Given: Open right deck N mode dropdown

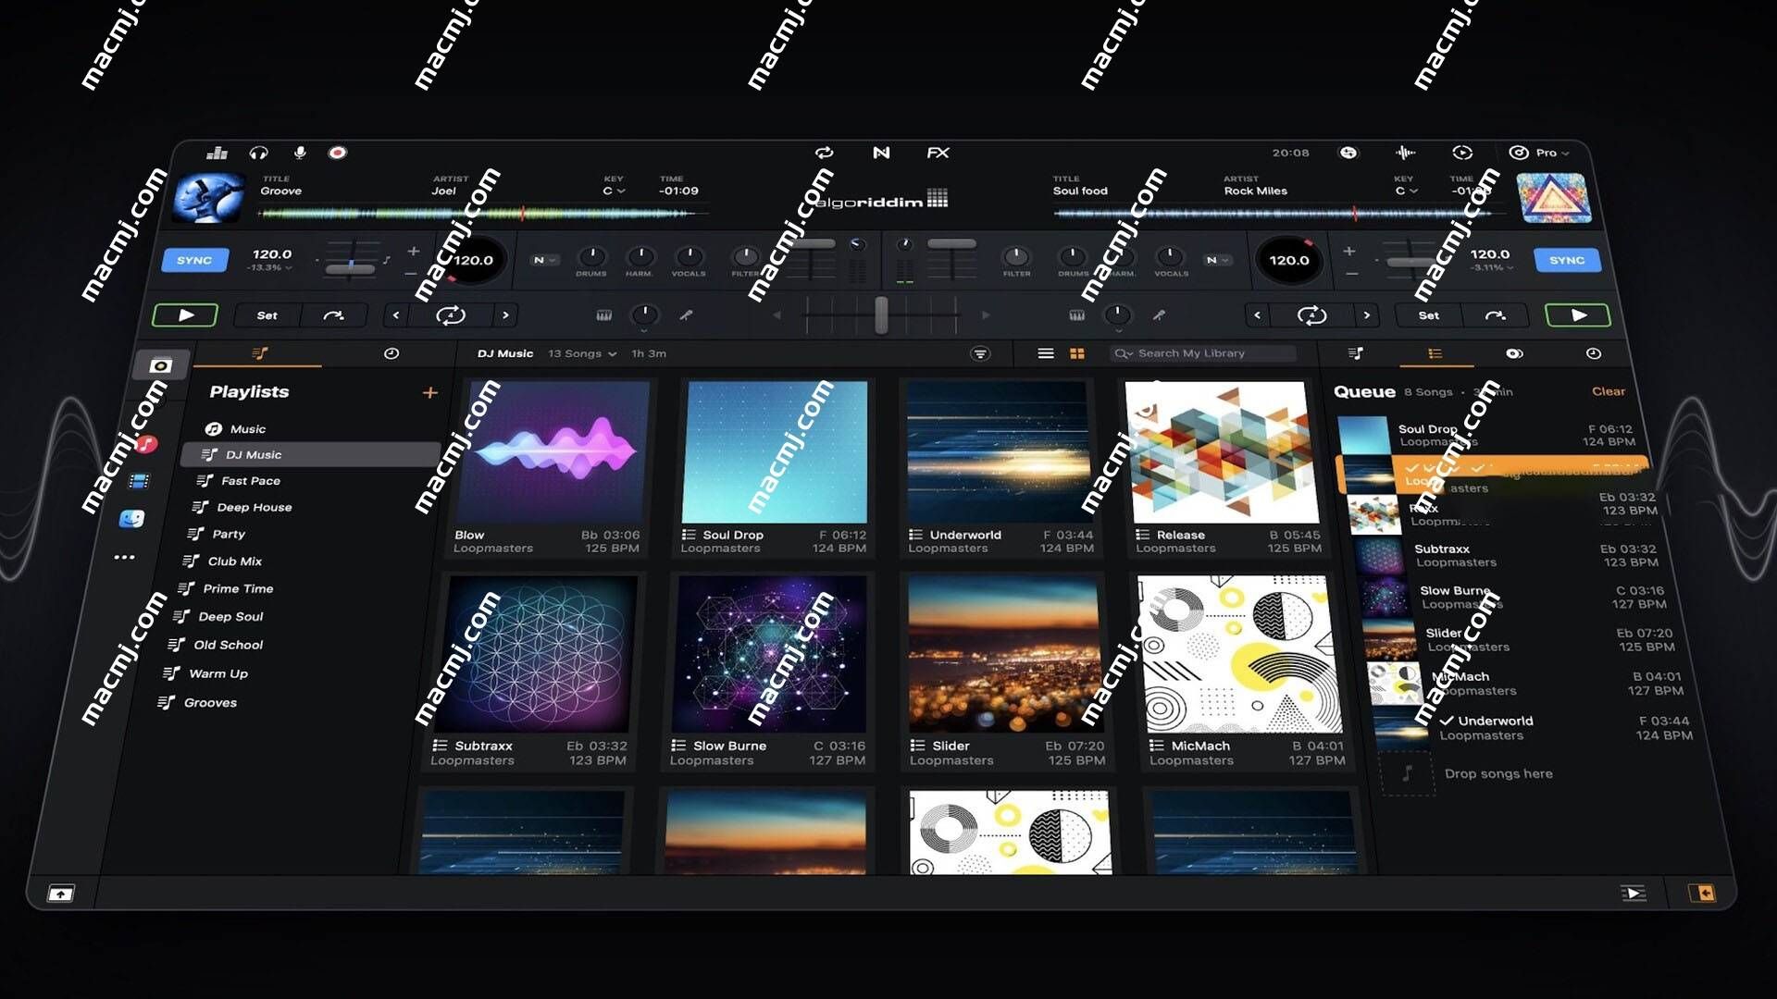Looking at the screenshot, I should (x=1216, y=260).
